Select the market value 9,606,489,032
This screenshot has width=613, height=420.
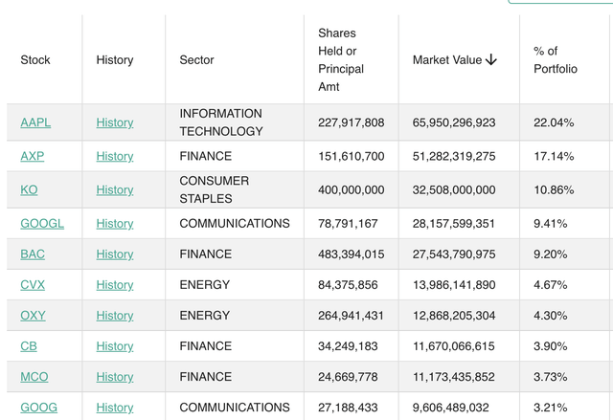[451, 408]
